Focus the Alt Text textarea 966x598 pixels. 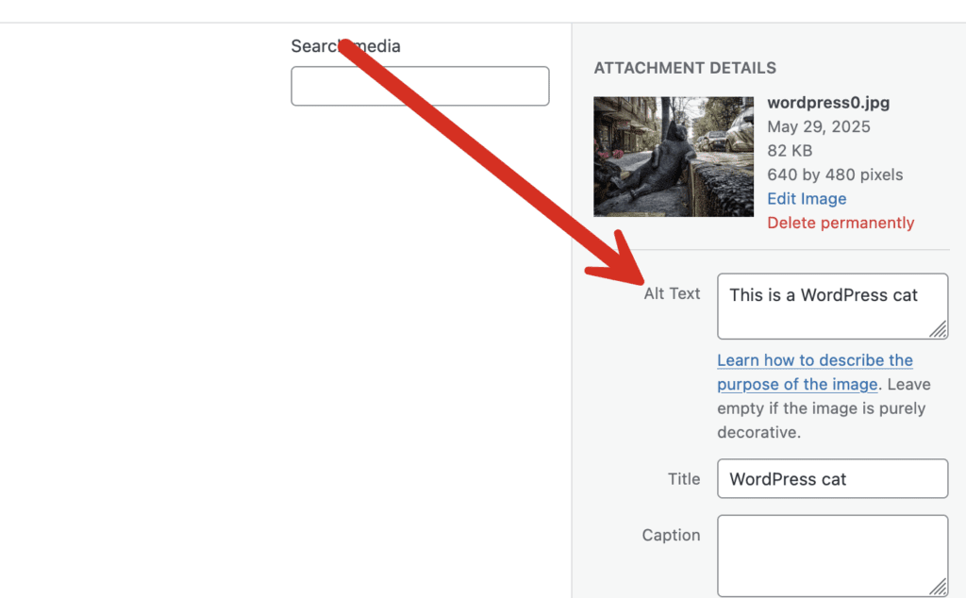click(x=823, y=306)
